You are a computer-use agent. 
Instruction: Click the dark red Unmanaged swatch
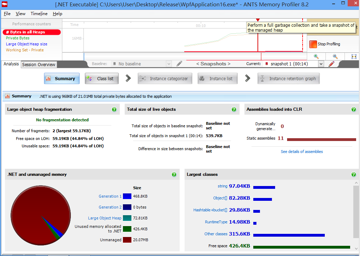[127, 240]
